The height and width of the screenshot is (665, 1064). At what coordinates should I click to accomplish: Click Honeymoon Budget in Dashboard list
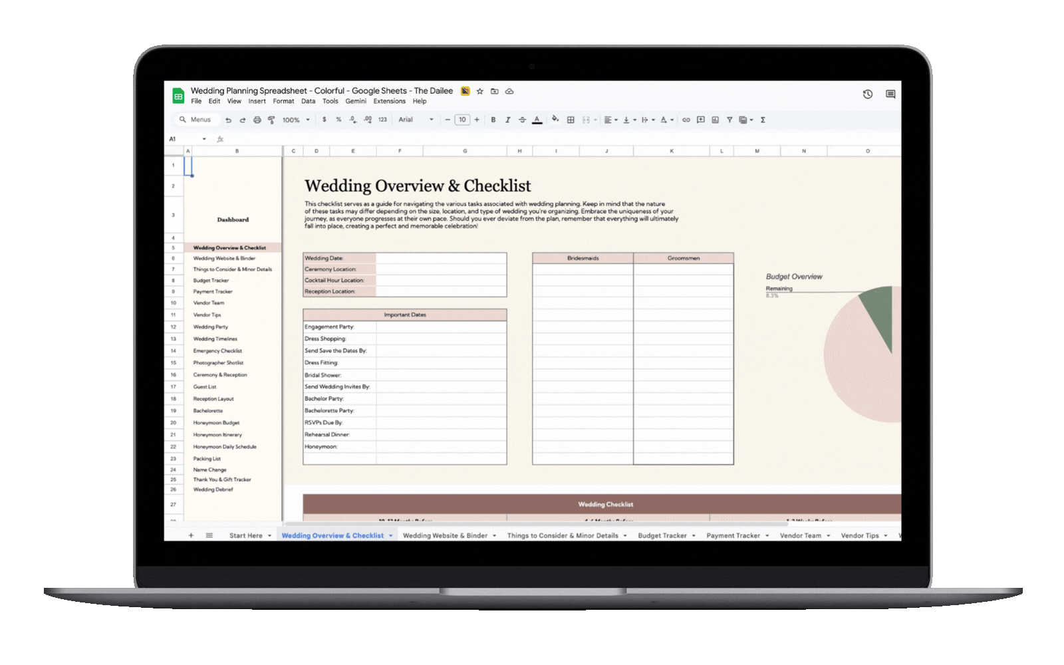pos(216,423)
